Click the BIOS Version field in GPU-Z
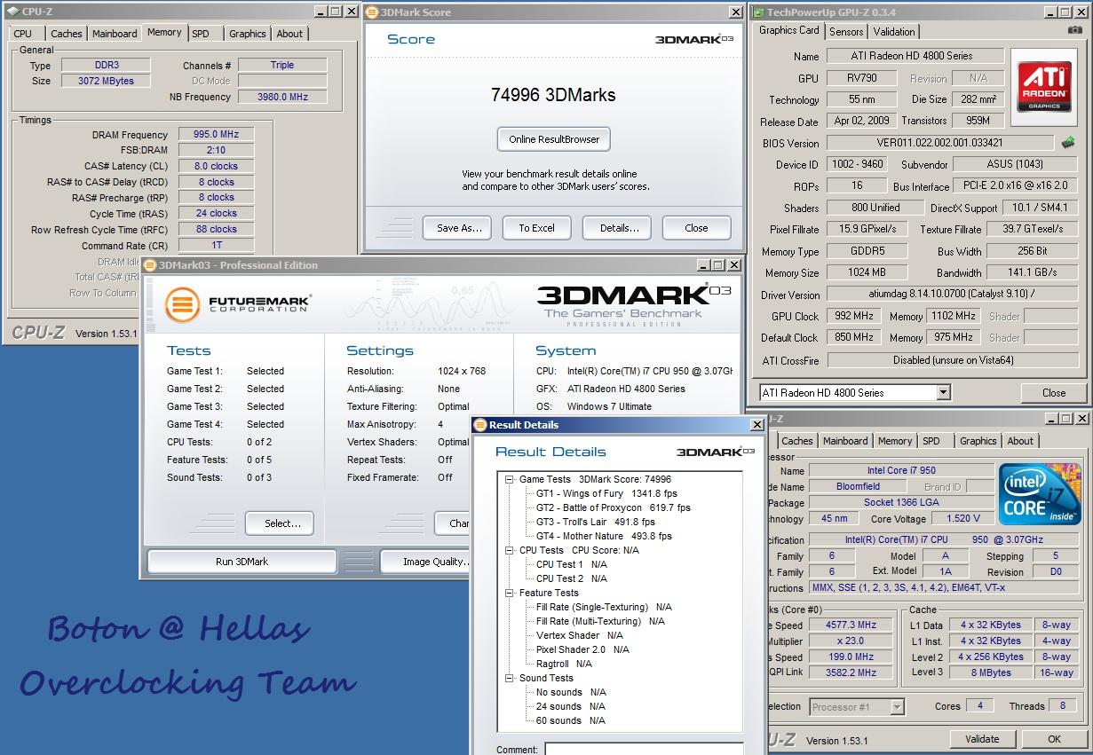Viewport: 1093px width, 755px height. tap(941, 143)
